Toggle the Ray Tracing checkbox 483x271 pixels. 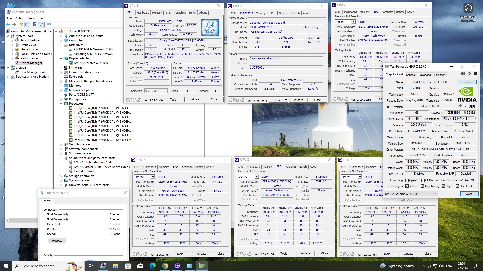[x=423, y=186]
